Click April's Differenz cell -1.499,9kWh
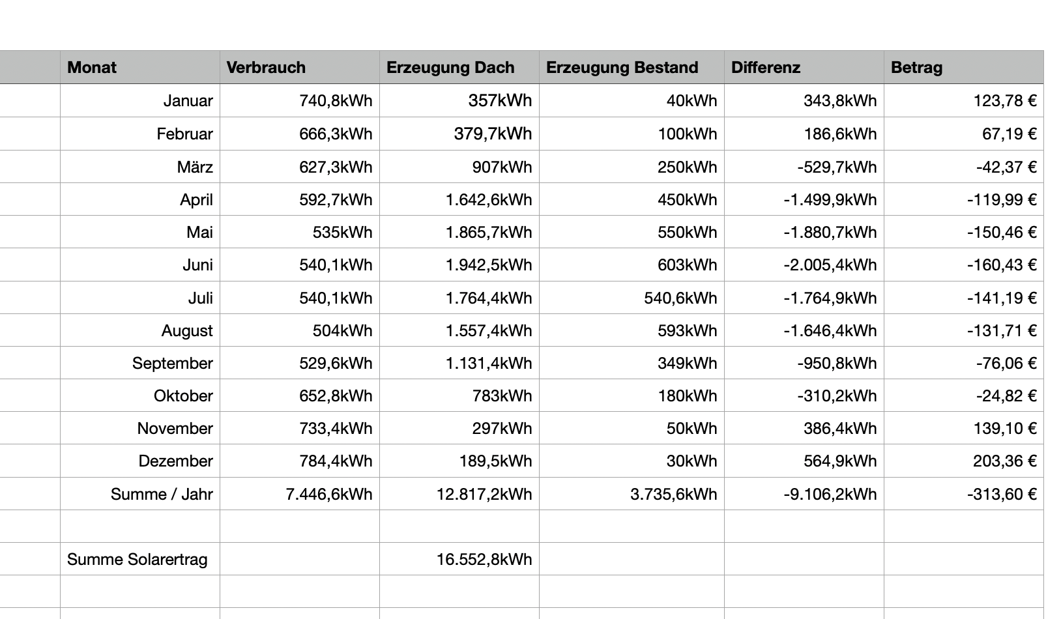 (x=804, y=200)
